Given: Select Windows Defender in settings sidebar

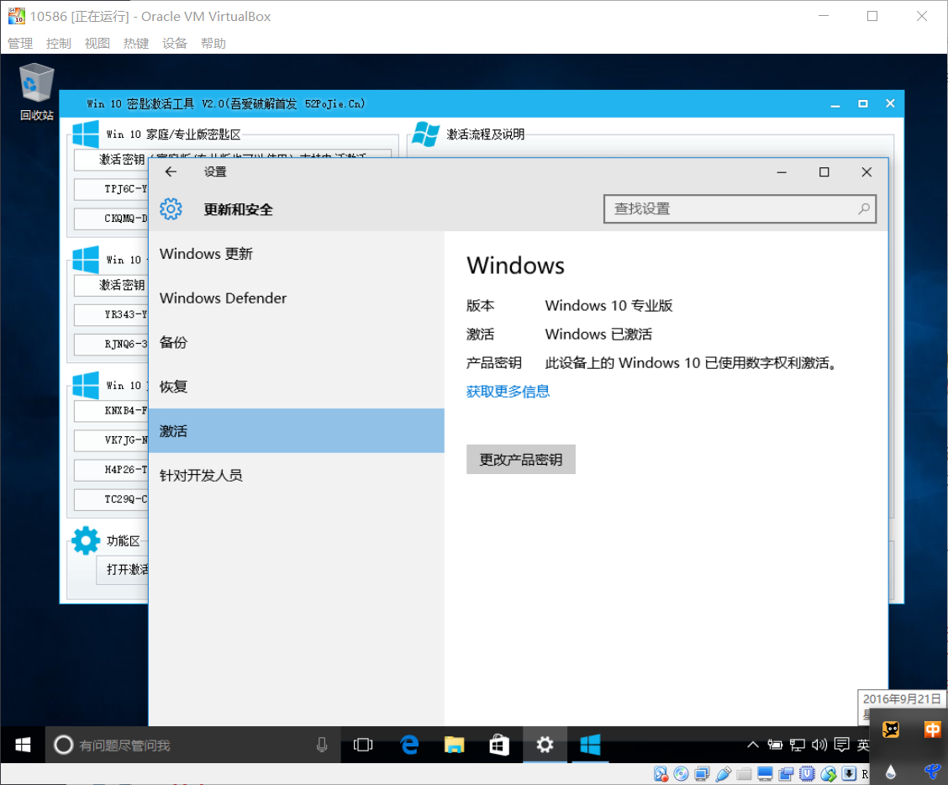Looking at the screenshot, I should click(x=296, y=298).
